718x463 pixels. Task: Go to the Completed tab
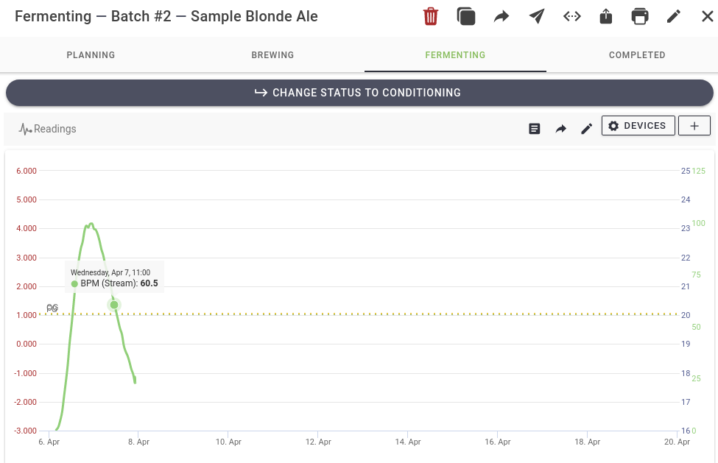pyautogui.click(x=637, y=55)
